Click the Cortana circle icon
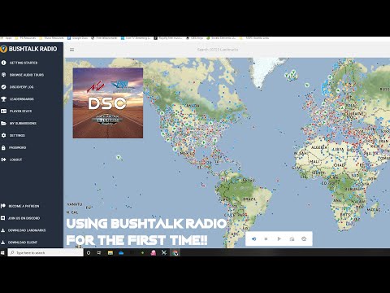Viewport: 390px width, 293px height. [89, 253]
